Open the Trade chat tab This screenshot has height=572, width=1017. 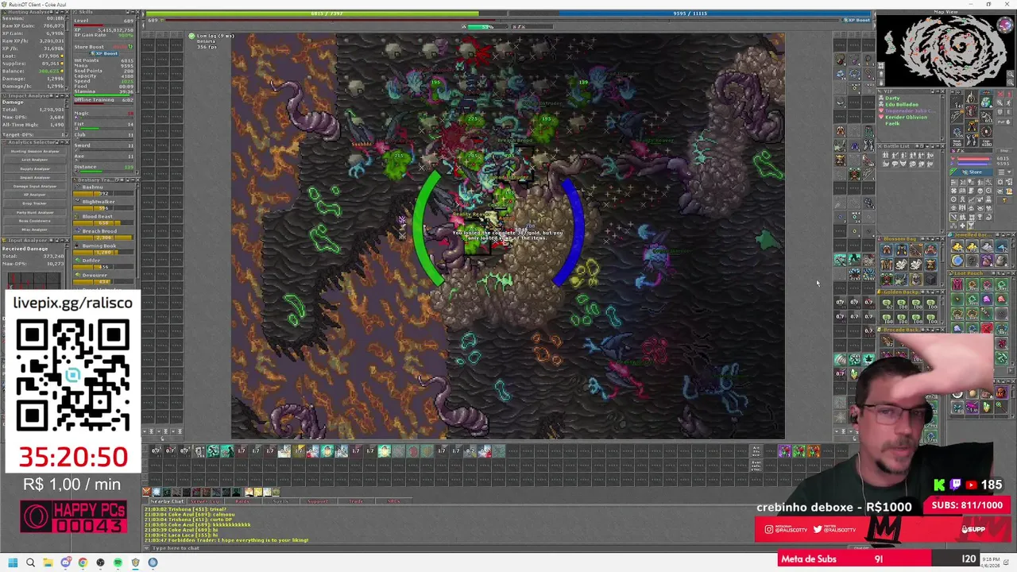coord(356,501)
